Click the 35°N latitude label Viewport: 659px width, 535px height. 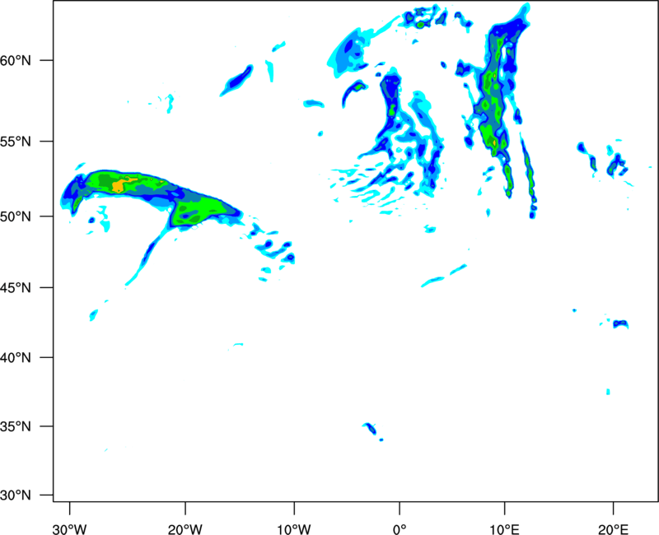click(x=16, y=426)
